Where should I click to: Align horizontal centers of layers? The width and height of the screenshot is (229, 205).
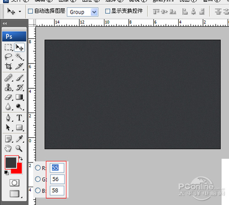tap(193, 11)
